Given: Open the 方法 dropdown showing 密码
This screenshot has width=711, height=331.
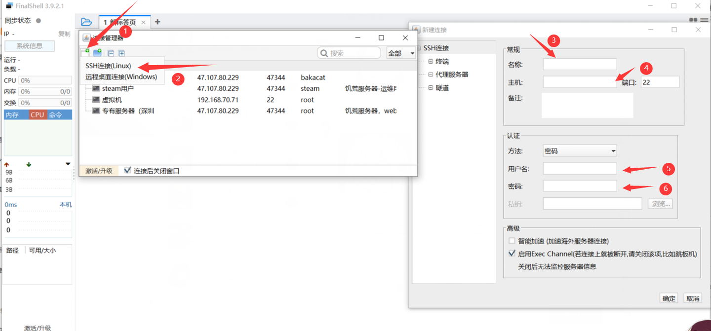Looking at the screenshot, I should pos(580,150).
